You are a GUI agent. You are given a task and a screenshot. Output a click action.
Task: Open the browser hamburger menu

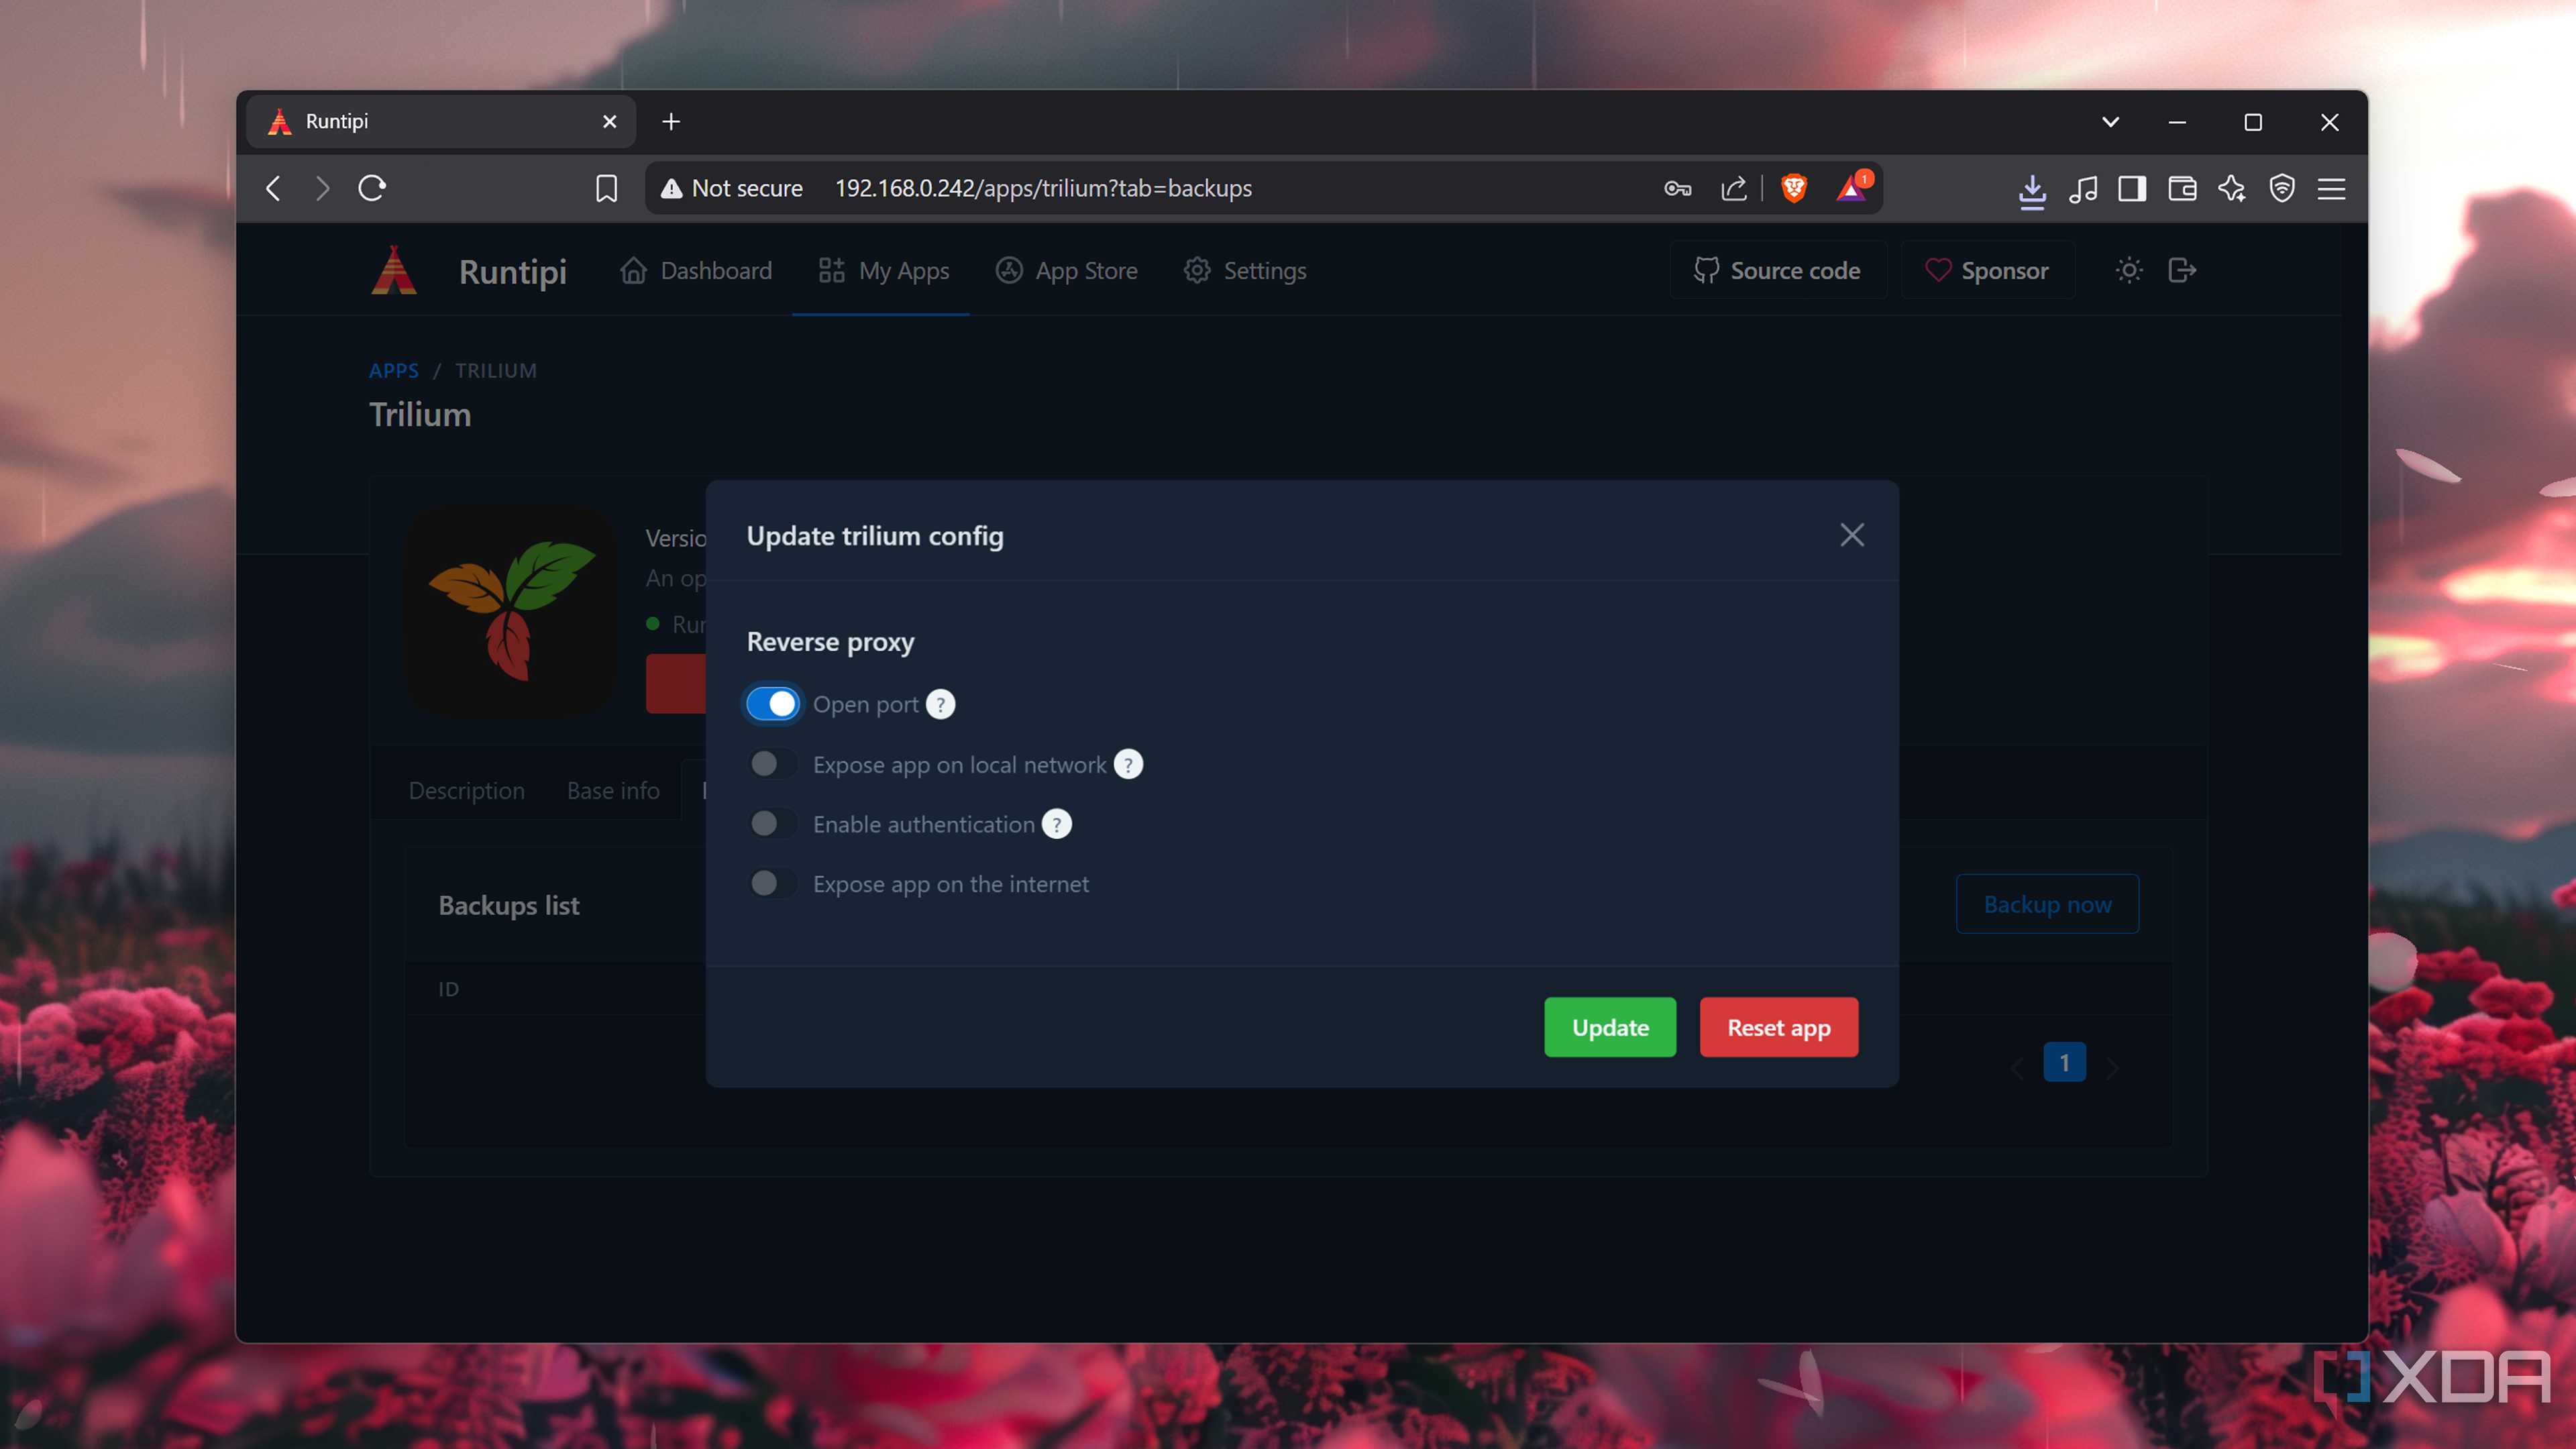2331,188
